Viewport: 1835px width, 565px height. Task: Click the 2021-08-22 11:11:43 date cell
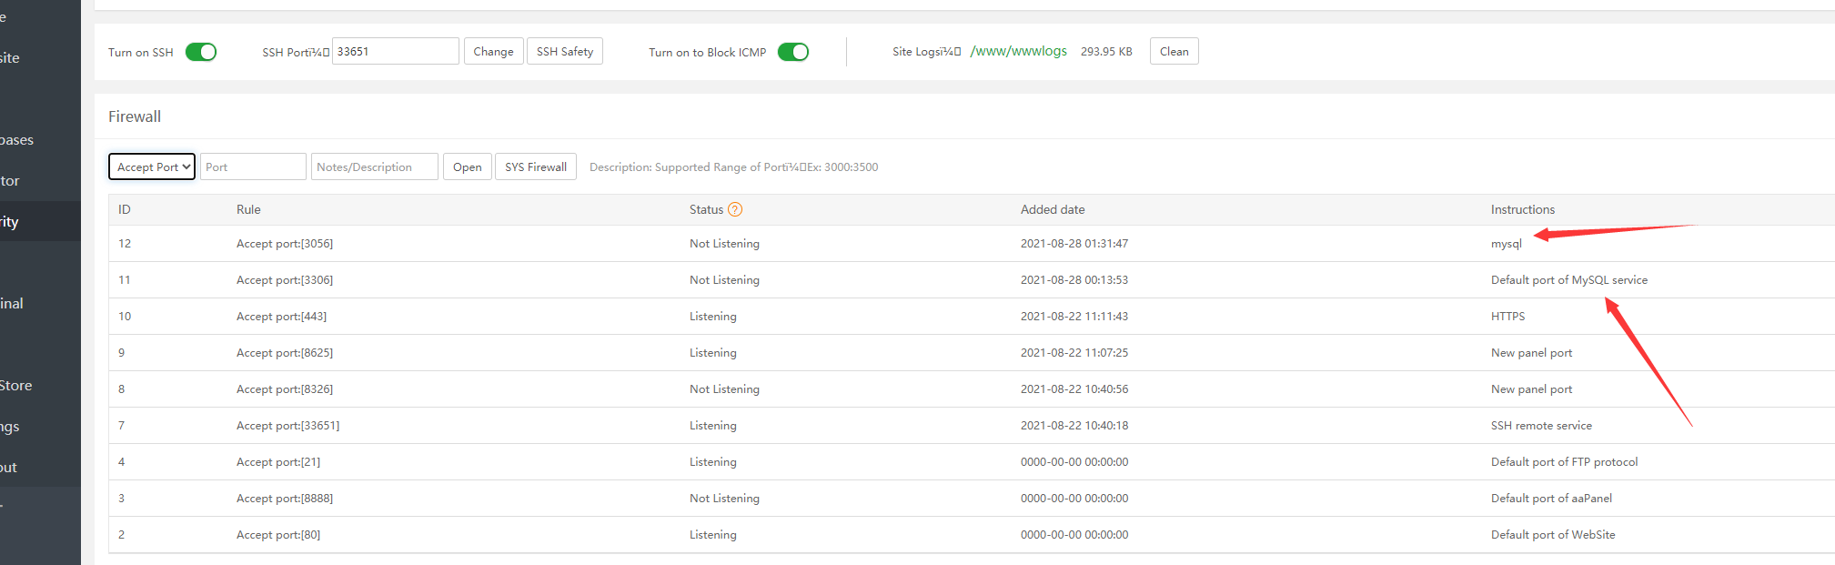[1074, 316]
